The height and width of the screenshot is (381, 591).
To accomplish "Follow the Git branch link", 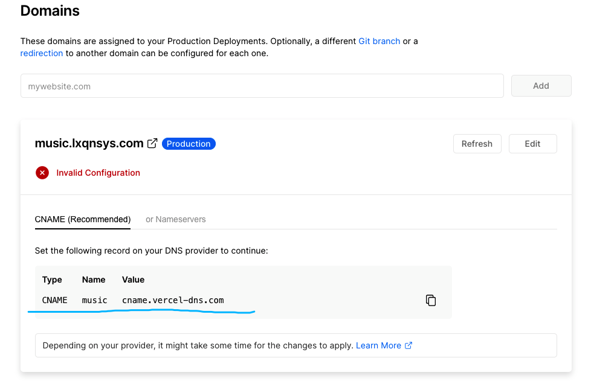I will tap(379, 41).
